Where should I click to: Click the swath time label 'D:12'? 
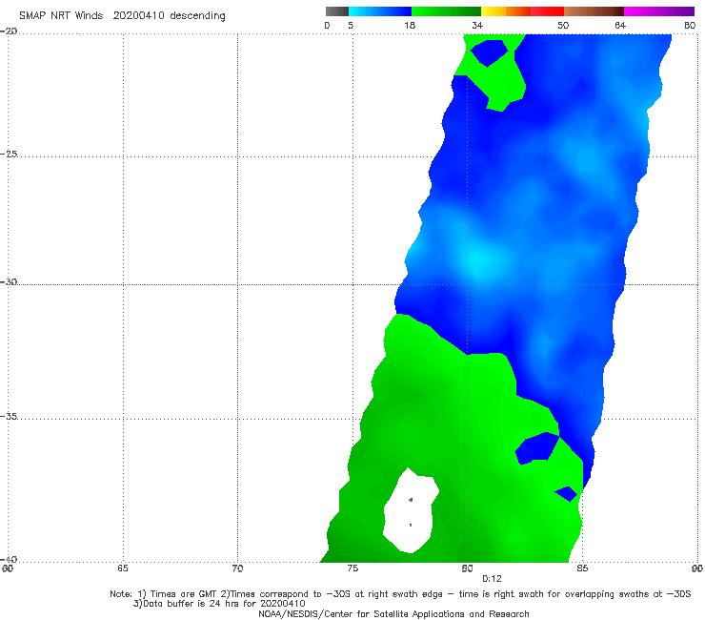tap(492, 579)
